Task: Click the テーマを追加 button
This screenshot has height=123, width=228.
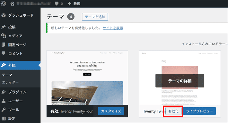Action: tap(95, 17)
